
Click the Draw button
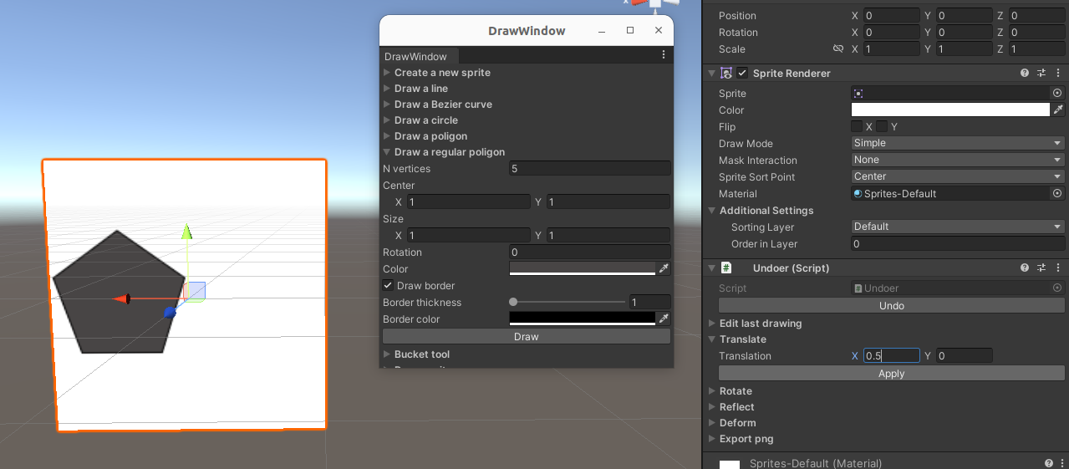tap(527, 336)
